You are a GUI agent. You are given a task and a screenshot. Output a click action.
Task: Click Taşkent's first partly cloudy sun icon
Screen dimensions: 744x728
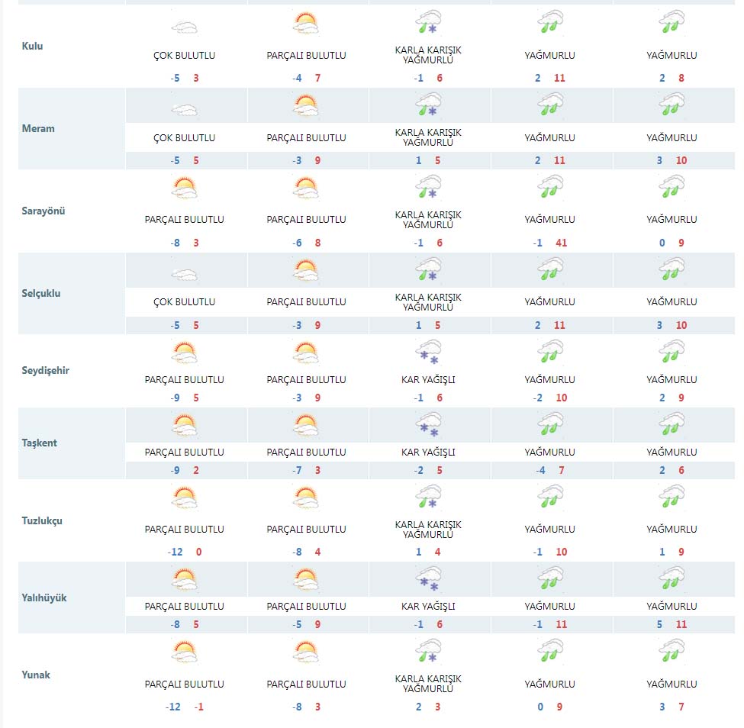184,425
